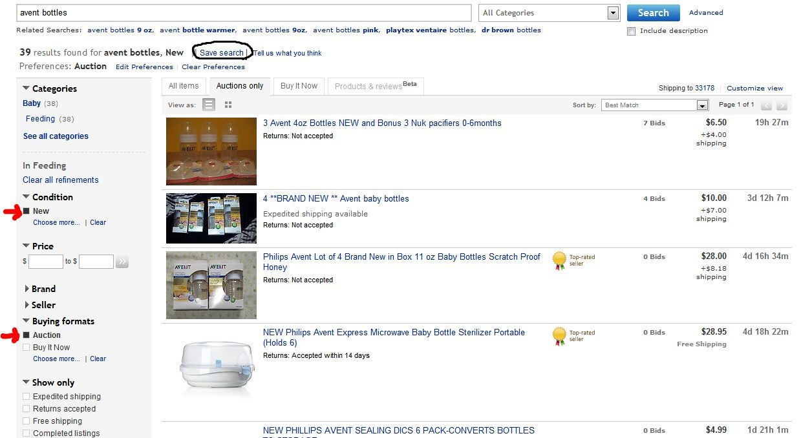
Task: Open Microwave Sterilizer listing thumbnail
Action: [x=211, y=367]
